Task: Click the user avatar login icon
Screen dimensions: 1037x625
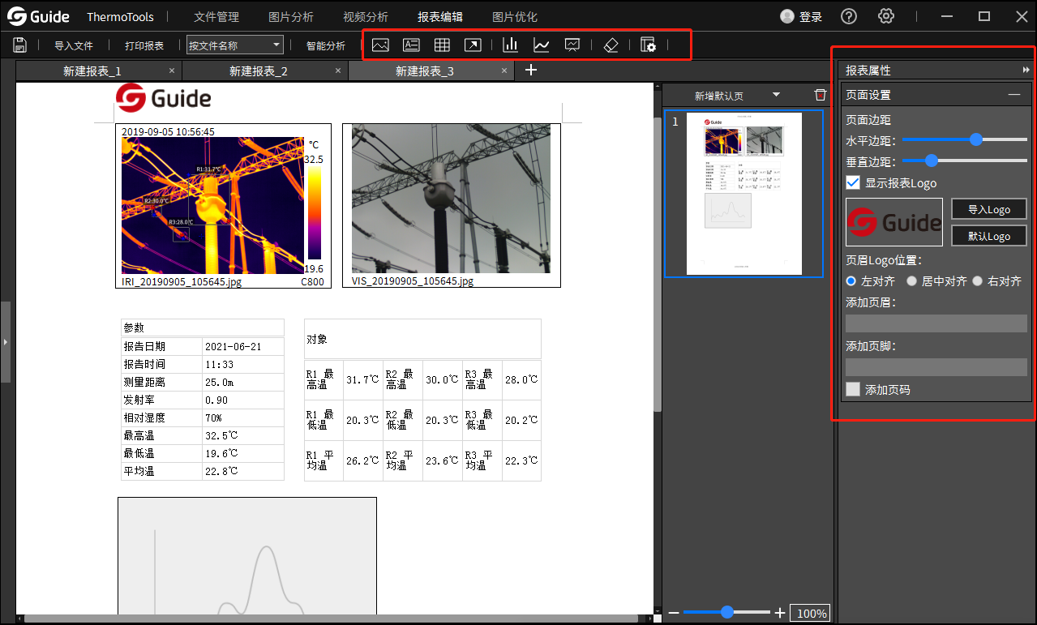Action: pos(787,16)
